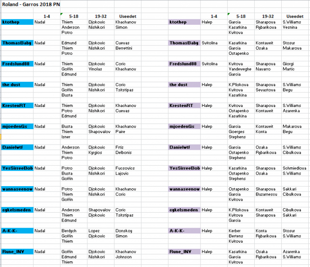Screen dimensions: 310x267
Task: Select the purple 'cykelsmeden' cell
Action: [184, 210]
